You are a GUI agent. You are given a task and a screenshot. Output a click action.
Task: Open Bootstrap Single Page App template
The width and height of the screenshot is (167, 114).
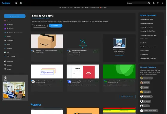[148, 35]
